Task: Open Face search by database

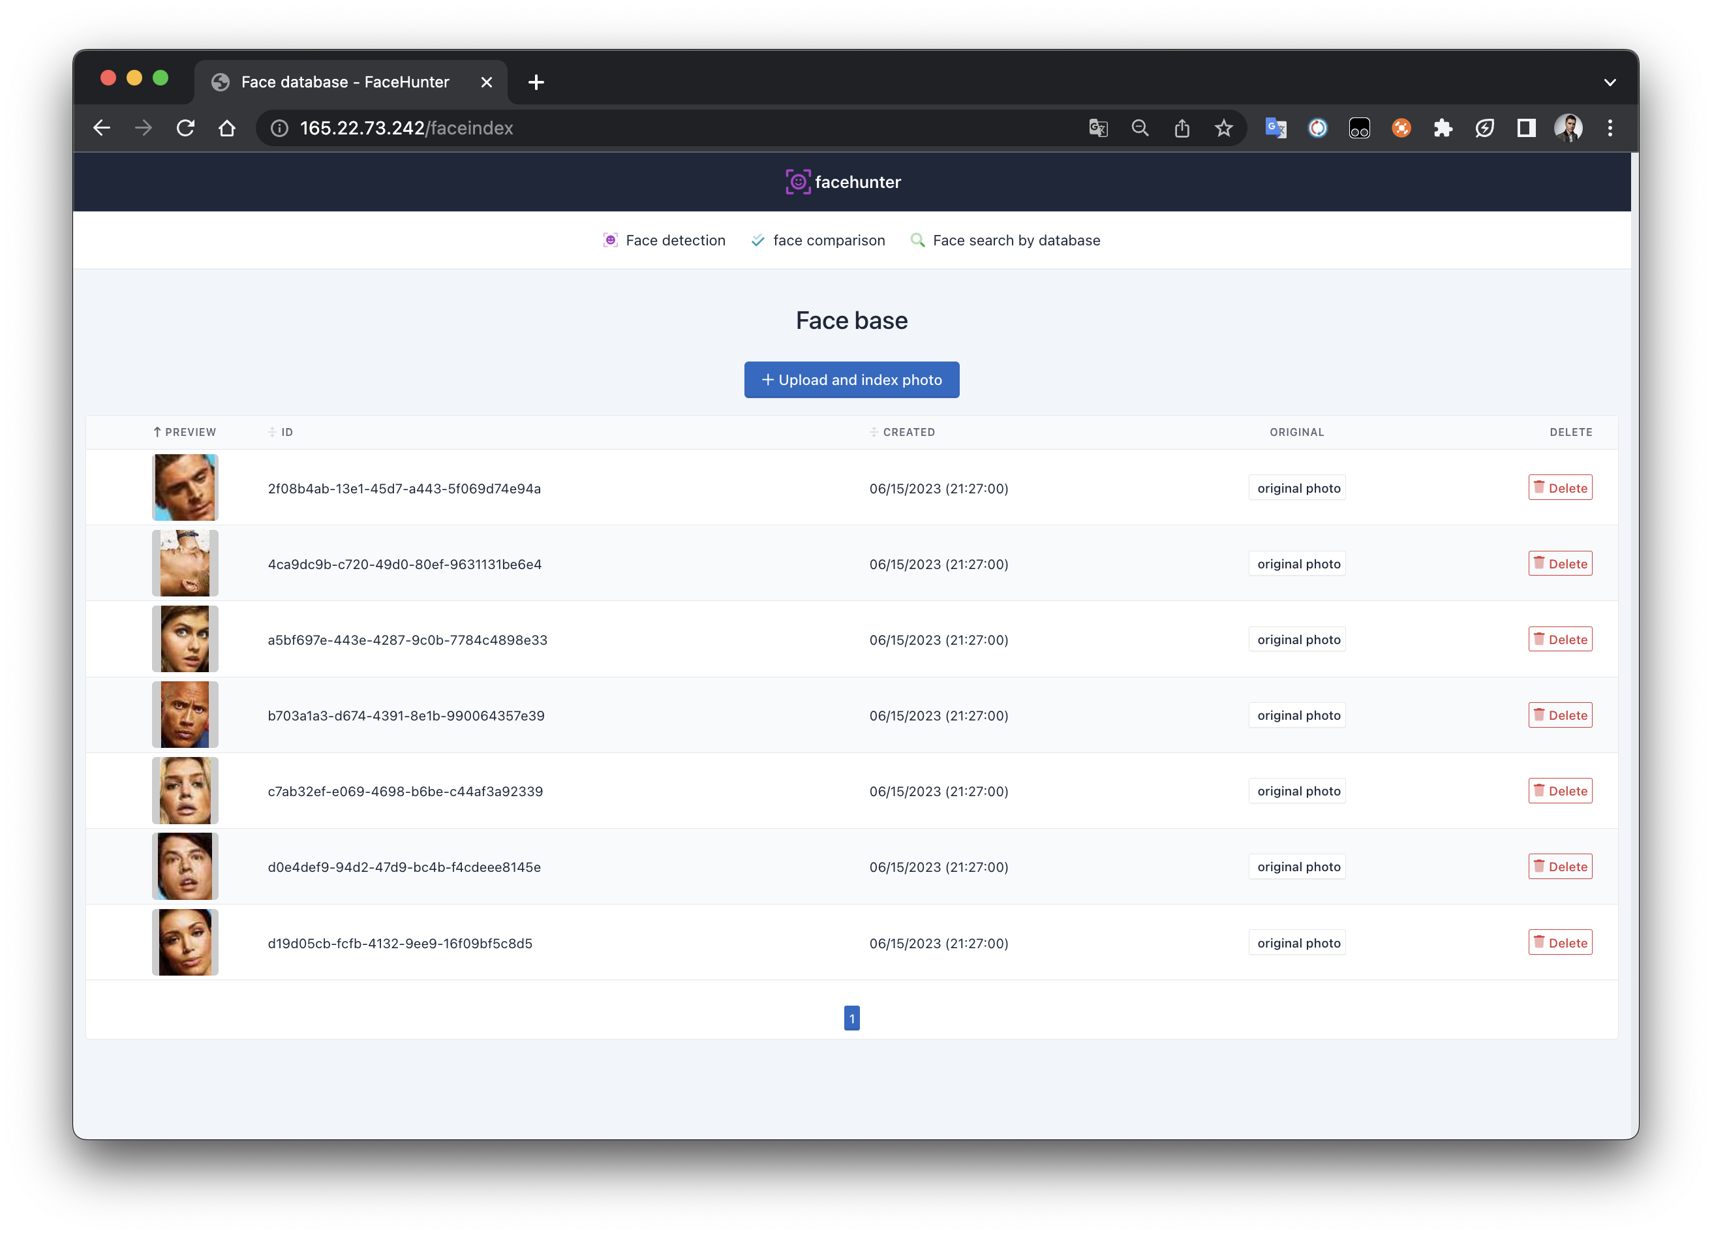Action: [1005, 240]
